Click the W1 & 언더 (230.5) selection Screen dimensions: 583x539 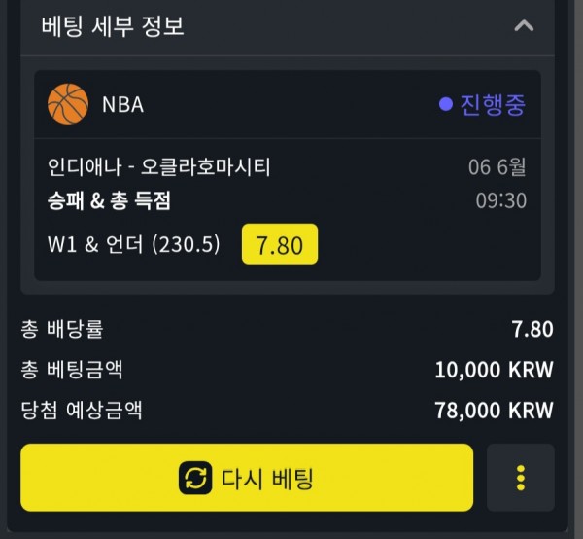tap(134, 244)
